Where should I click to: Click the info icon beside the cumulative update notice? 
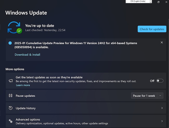[10, 43]
